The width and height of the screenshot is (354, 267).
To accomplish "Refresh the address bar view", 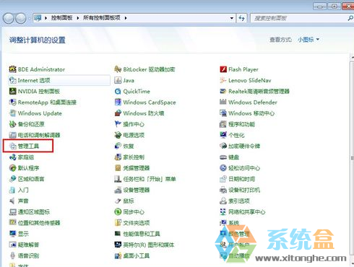I will click(x=241, y=18).
